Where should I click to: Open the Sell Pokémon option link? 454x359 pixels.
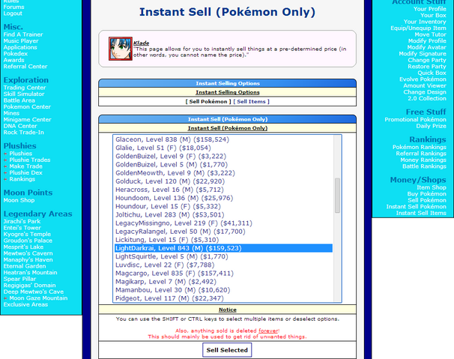tap(208, 101)
